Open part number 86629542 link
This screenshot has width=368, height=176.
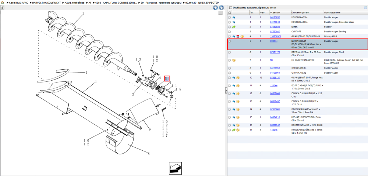(275, 125)
